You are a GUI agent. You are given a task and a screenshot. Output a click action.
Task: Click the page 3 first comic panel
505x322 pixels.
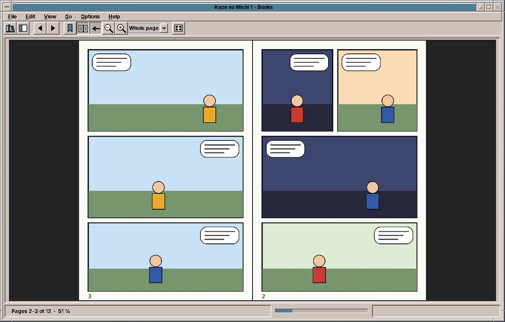(165, 91)
